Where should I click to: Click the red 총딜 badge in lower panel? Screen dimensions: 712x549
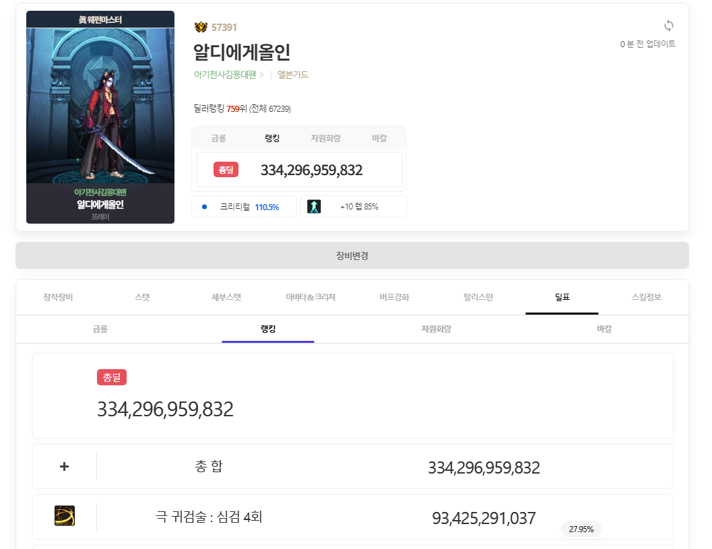coord(112,377)
